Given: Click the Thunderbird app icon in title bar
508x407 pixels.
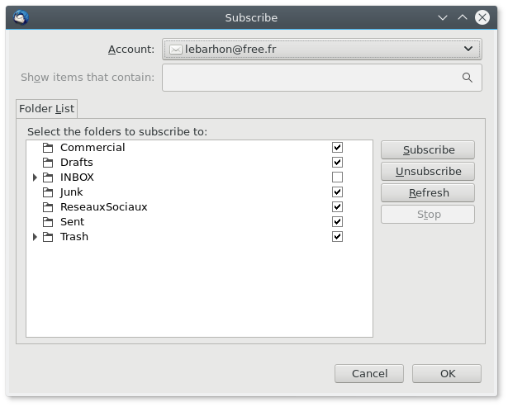Looking at the screenshot, I should click(x=21, y=17).
